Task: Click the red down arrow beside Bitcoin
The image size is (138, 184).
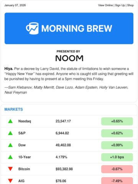Action: pyautogui.click(x=10, y=169)
